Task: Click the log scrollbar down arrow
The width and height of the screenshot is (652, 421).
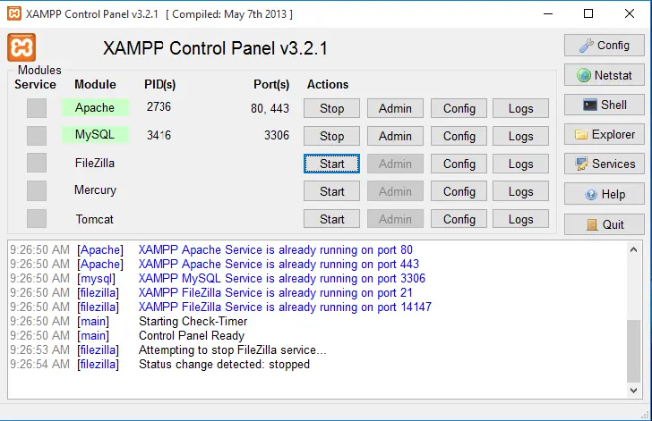Action: [633, 391]
